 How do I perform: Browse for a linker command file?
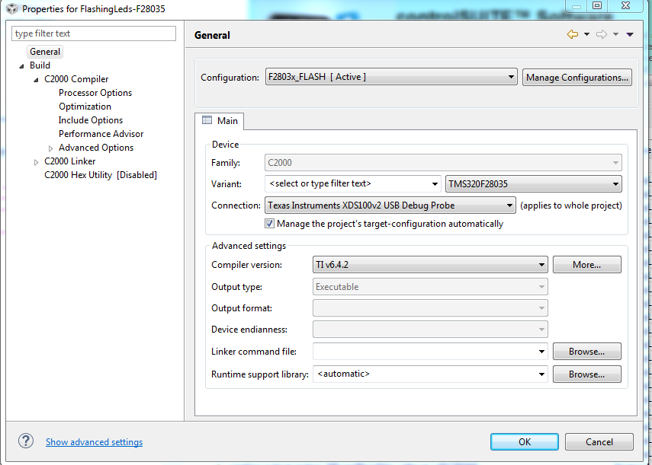coord(586,351)
